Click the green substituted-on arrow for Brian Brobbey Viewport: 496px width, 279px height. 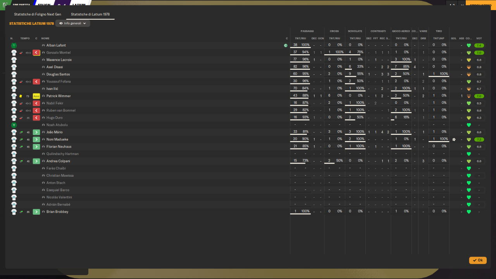pos(36,212)
